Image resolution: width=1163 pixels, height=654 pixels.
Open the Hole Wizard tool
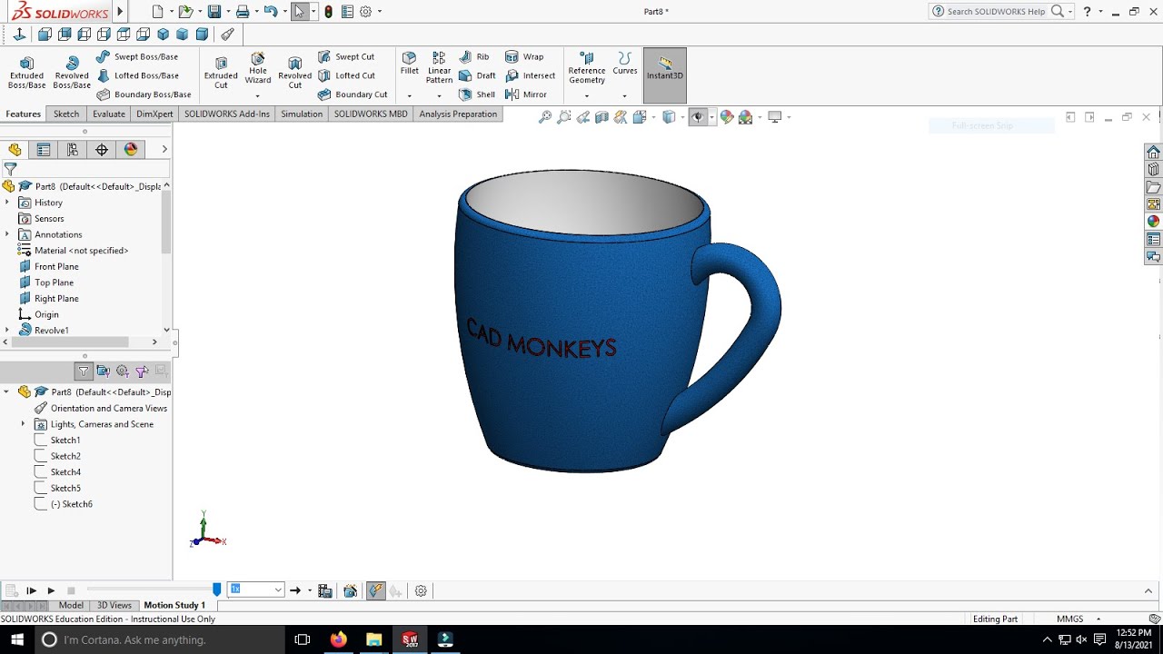pos(258,69)
